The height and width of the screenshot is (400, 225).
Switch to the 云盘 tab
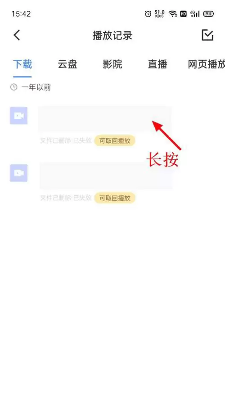point(67,64)
